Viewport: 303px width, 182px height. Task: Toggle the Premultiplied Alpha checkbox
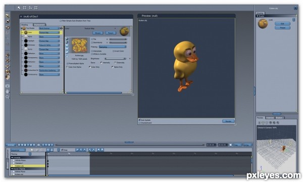click(67, 63)
